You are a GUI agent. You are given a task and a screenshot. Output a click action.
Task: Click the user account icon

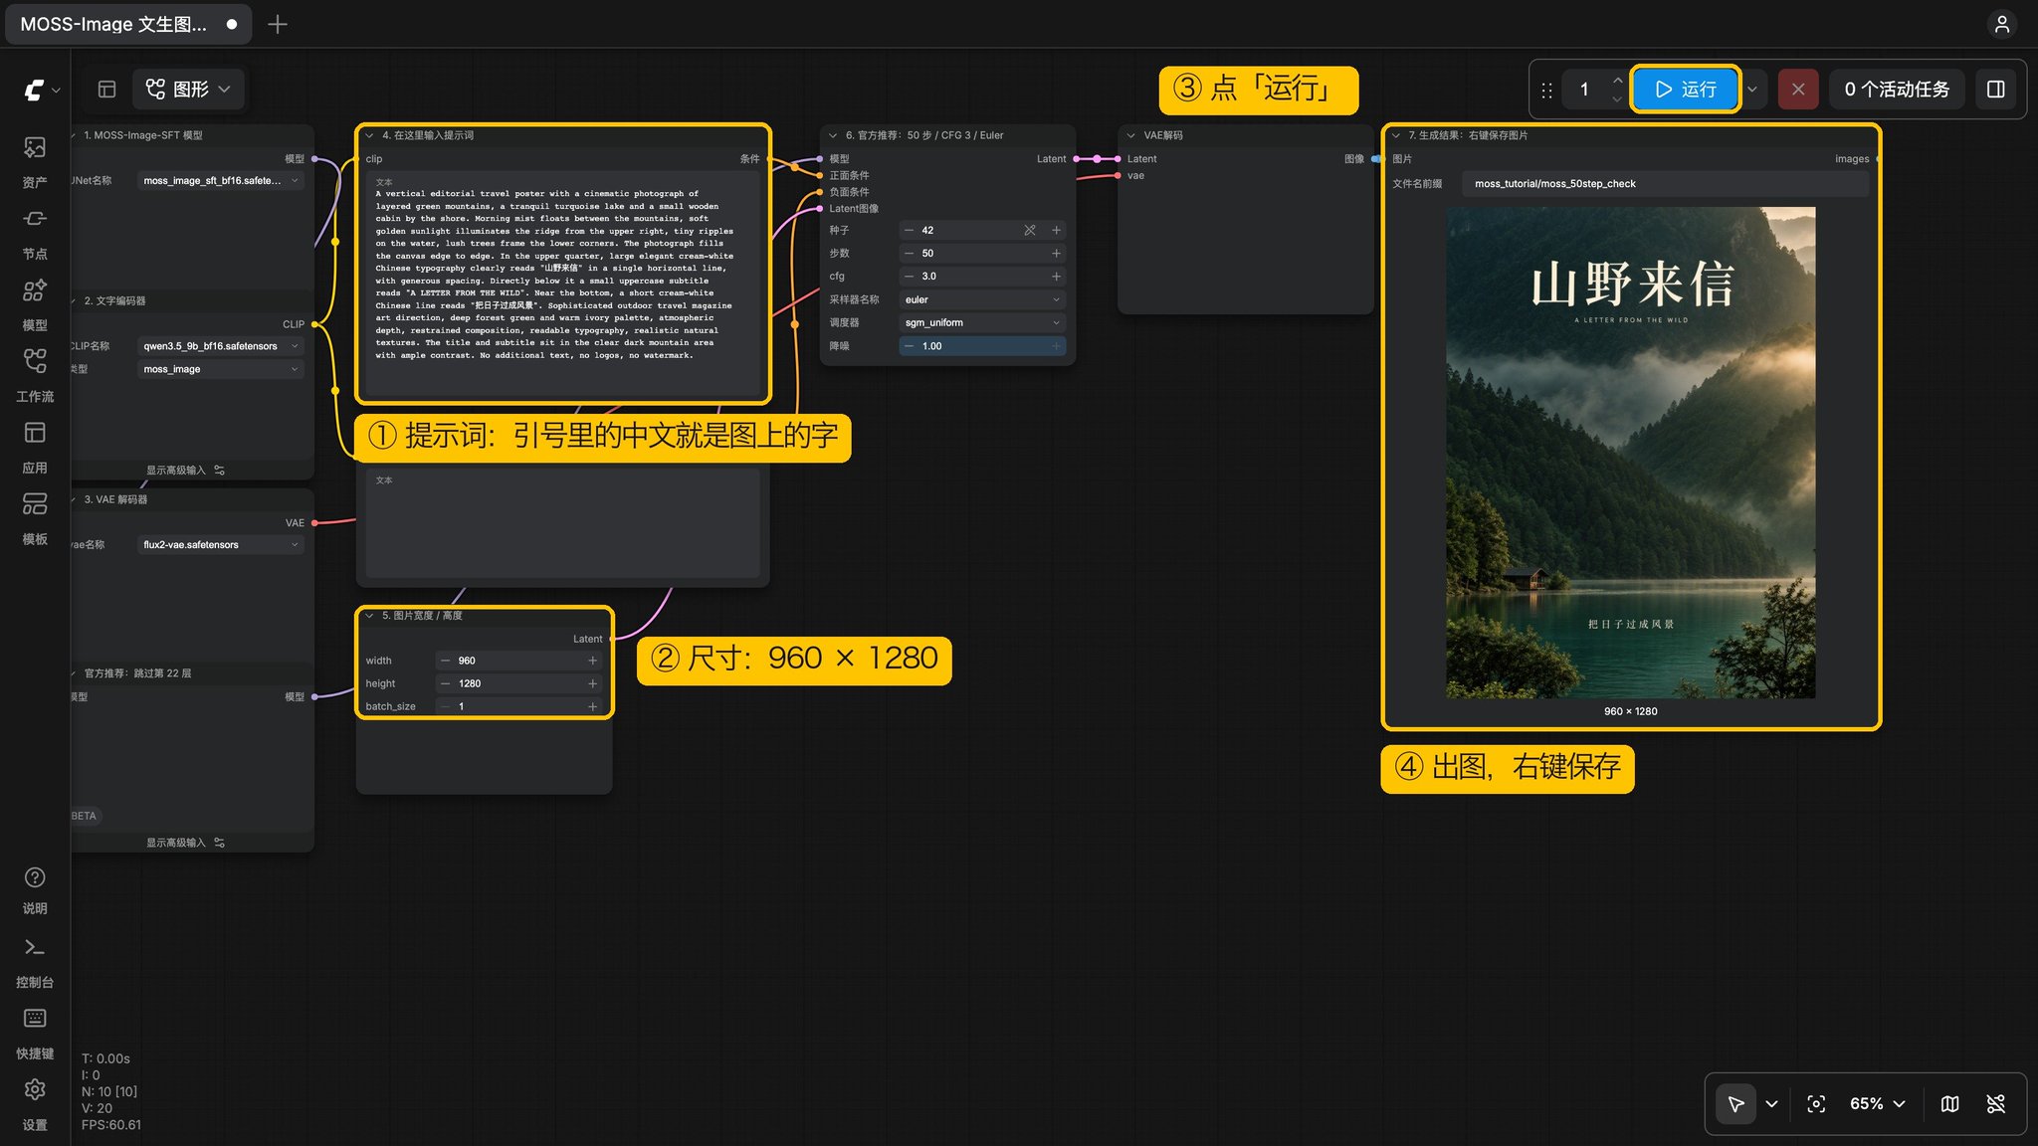coord(2002,24)
